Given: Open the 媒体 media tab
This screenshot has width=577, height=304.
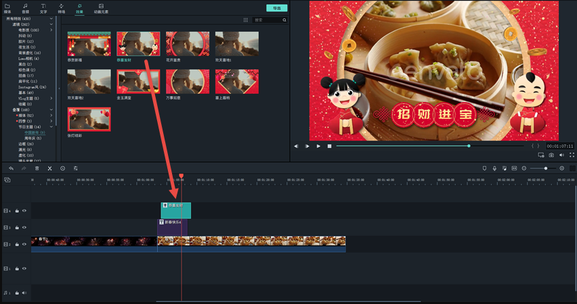Looking at the screenshot, I should point(7,8).
